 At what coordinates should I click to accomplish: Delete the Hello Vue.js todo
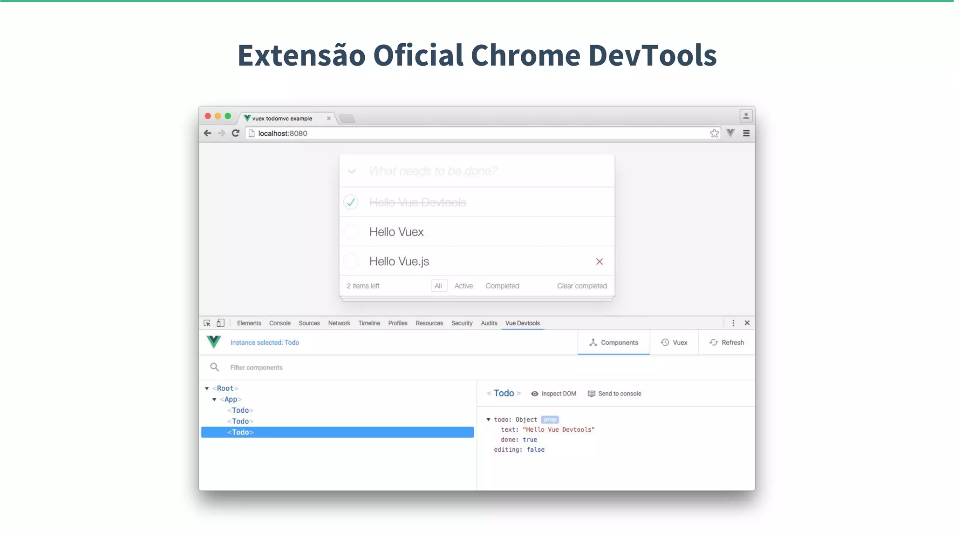pyautogui.click(x=600, y=261)
